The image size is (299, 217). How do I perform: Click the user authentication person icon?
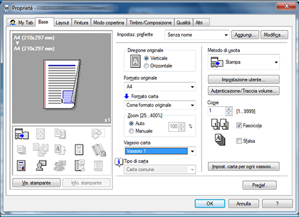(41, 165)
